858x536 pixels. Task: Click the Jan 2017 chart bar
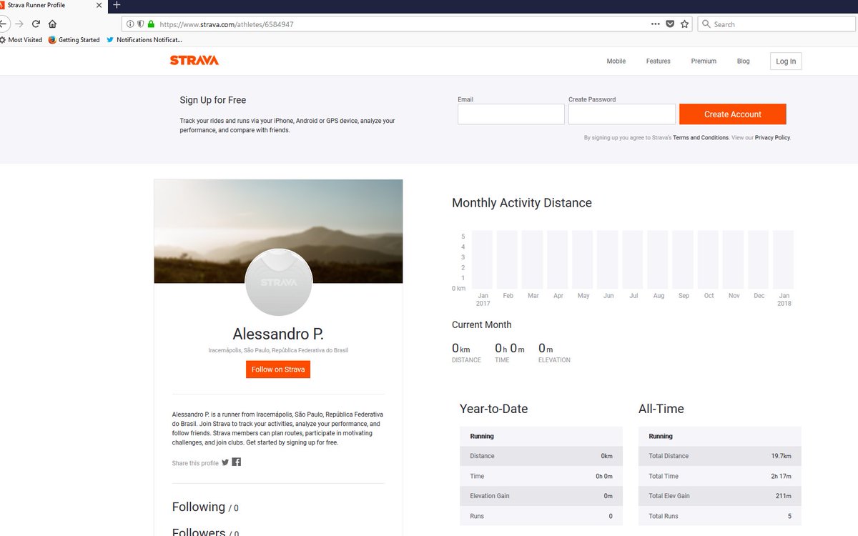483,259
